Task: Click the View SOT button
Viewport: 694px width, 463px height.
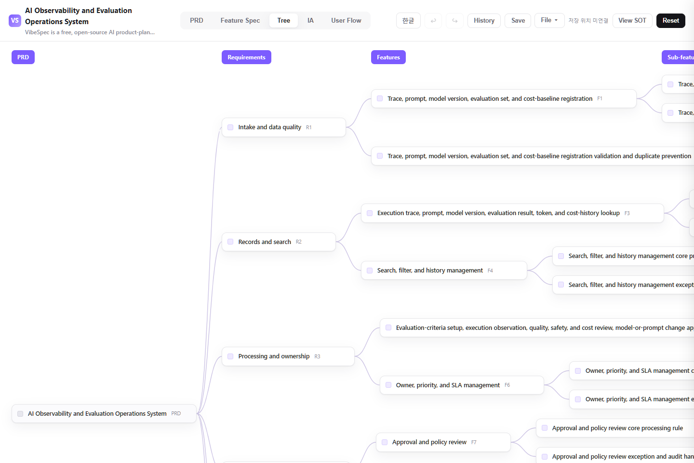Action: pos(632,21)
